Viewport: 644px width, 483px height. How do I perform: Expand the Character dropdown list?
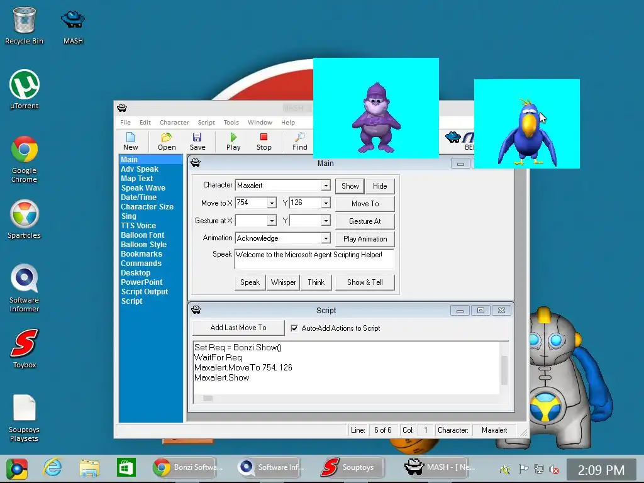pos(326,186)
